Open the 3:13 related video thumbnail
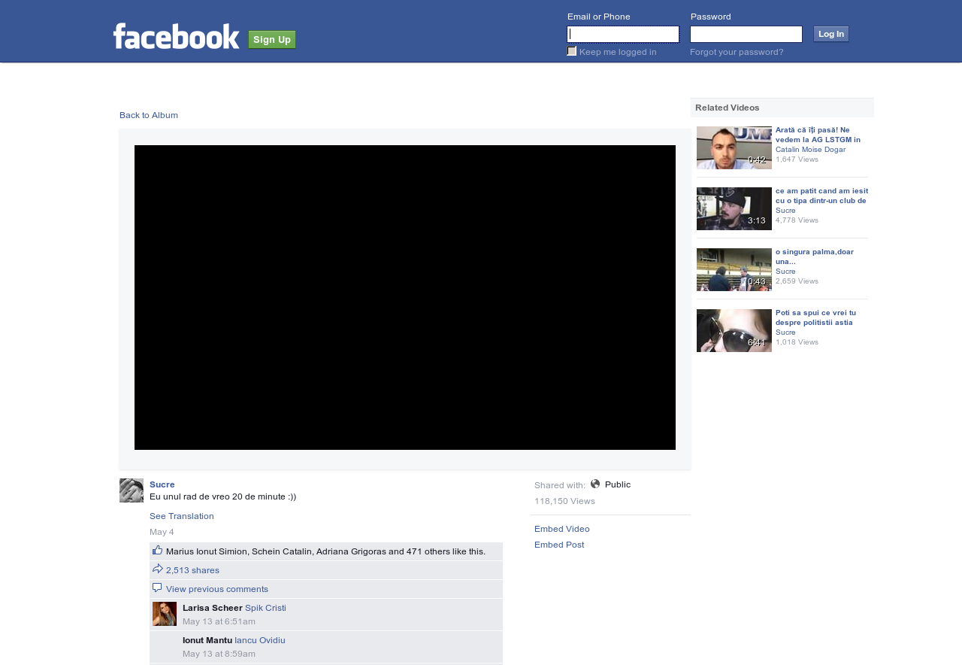The image size is (962, 665). click(x=734, y=208)
